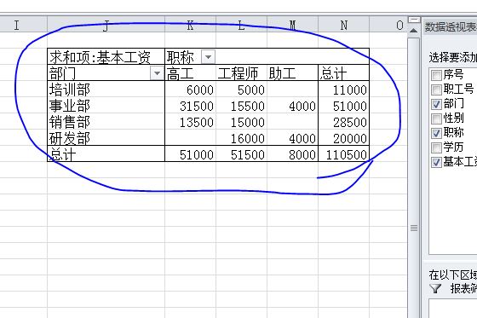
Task: Select the 助工 column label
Action: [x=293, y=73]
